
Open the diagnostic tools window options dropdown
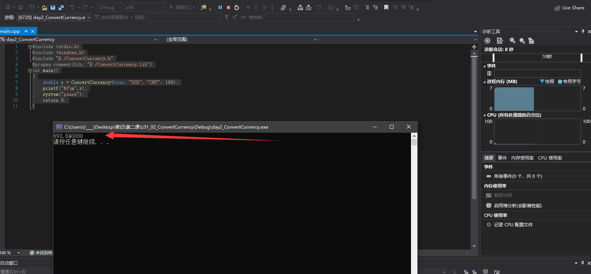pos(576,32)
